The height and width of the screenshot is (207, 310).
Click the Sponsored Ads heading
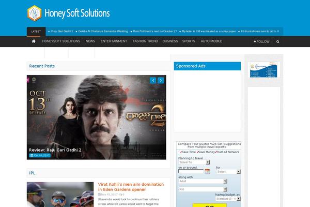pos(191,66)
